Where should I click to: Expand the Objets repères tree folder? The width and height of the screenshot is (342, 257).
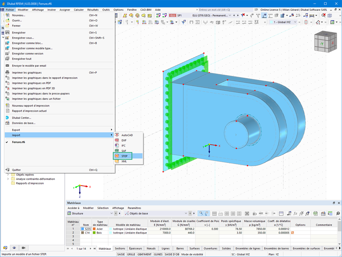[8, 175]
